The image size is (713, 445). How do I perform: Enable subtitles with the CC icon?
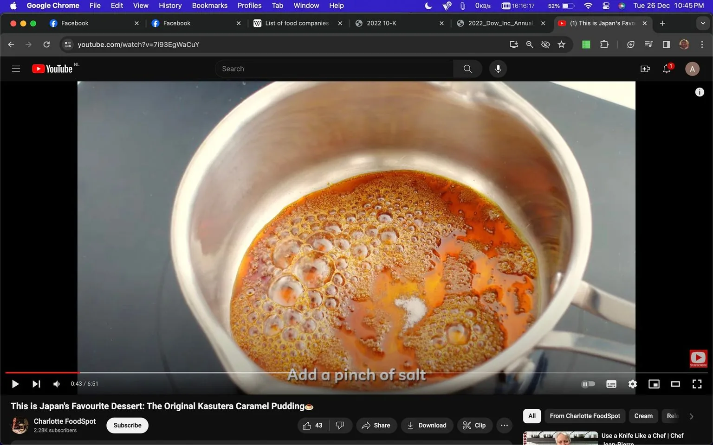point(611,384)
